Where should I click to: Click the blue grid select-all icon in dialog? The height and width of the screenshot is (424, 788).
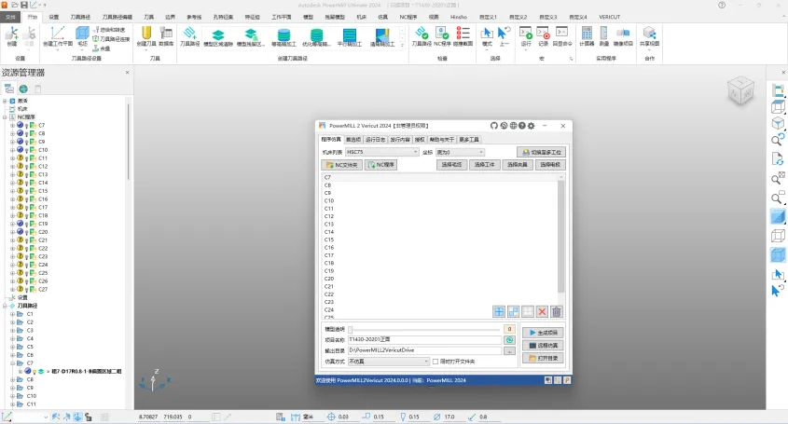pyautogui.click(x=499, y=312)
